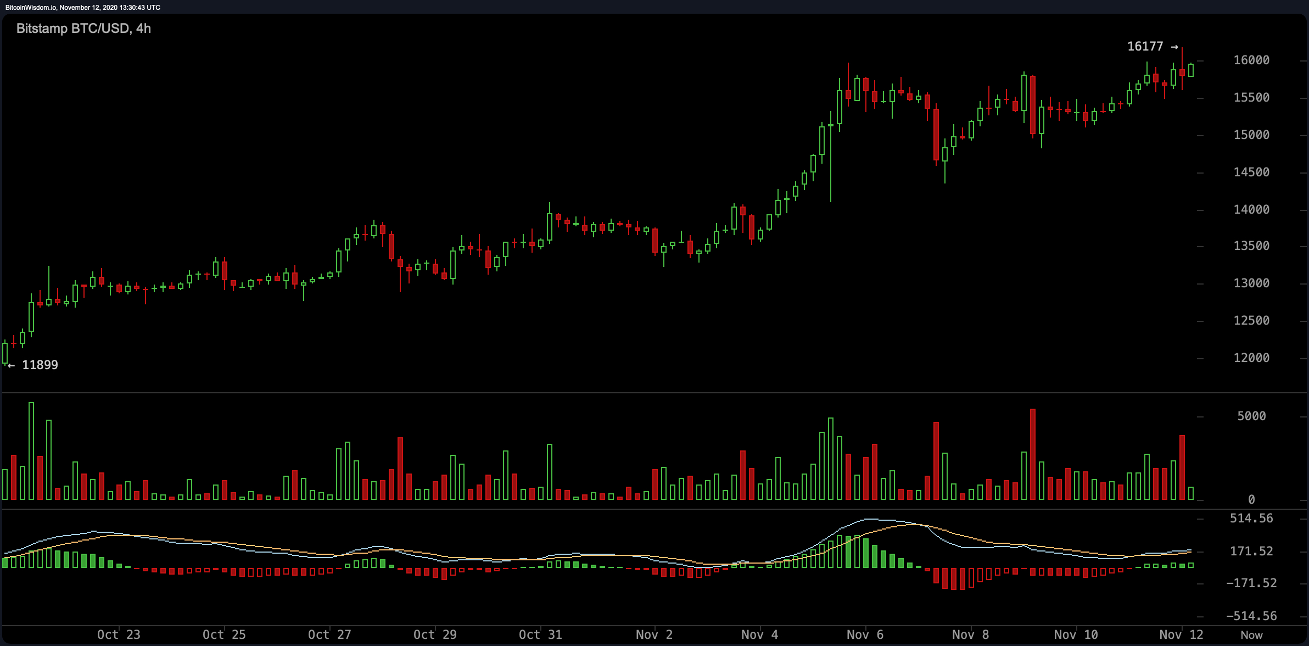
Task: Click the Nov 4 date label
Action: coord(759,635)
